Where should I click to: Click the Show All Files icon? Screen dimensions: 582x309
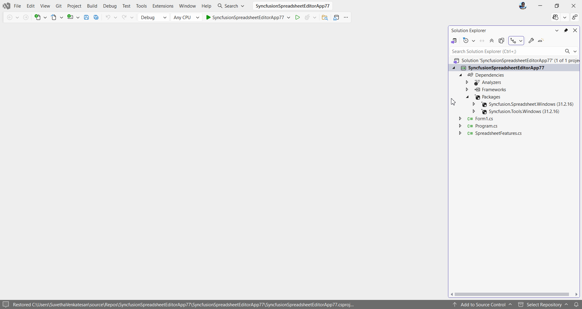502,41
